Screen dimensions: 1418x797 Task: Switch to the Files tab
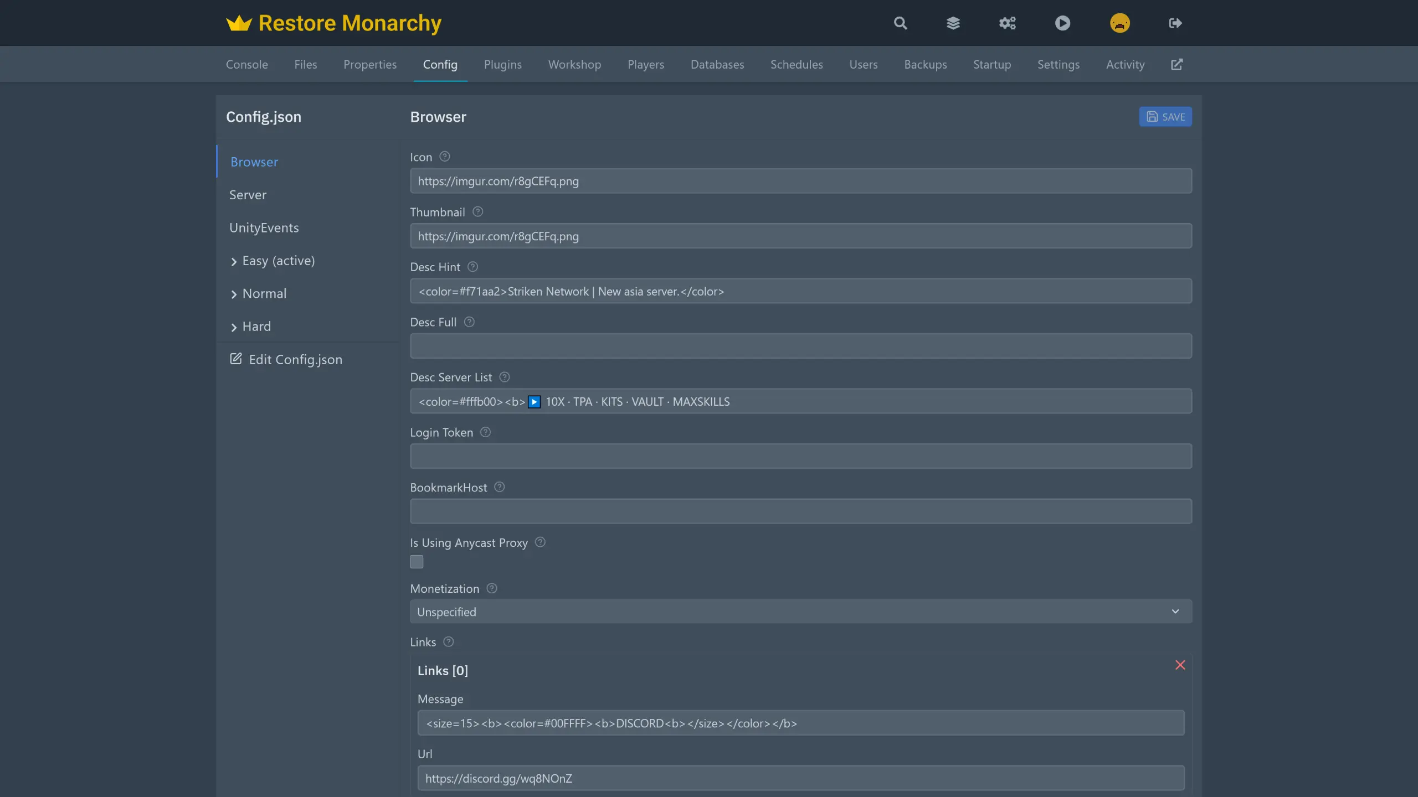(305, 64)
